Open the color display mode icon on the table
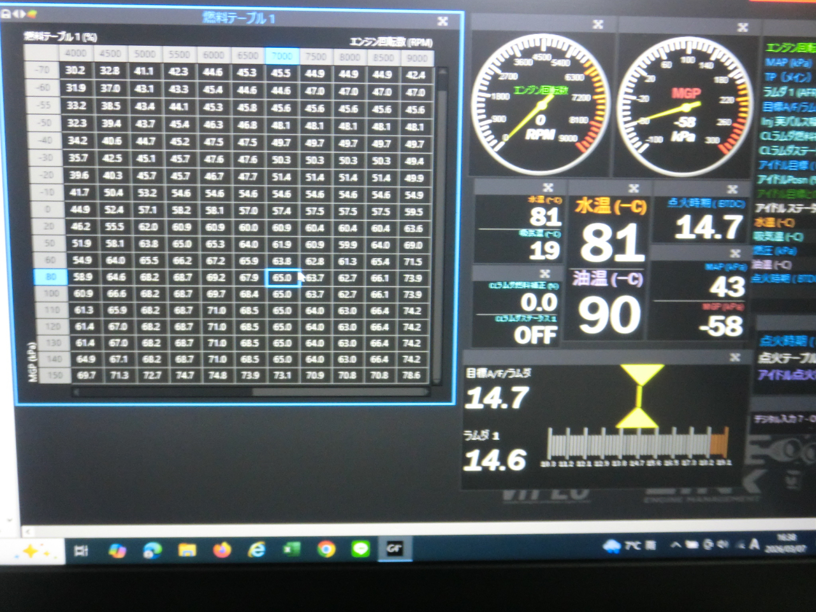This screenshot has height=612, width=816. [31, 13]
